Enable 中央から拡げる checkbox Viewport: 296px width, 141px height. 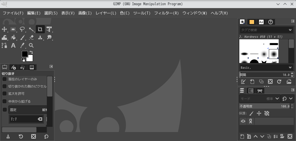(x=4, y=101)
